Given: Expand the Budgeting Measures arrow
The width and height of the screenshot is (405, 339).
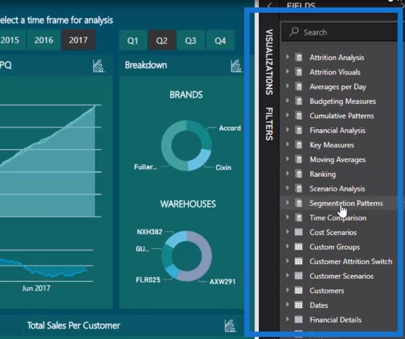Looking at the screenshot, I should point(287,100).
